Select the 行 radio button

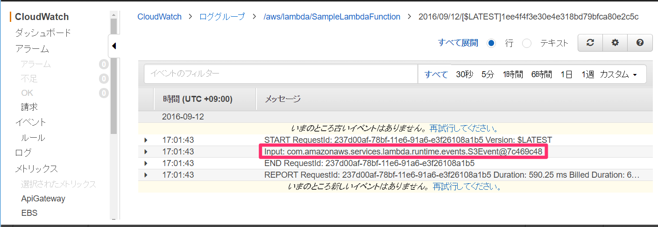(491, 43)
